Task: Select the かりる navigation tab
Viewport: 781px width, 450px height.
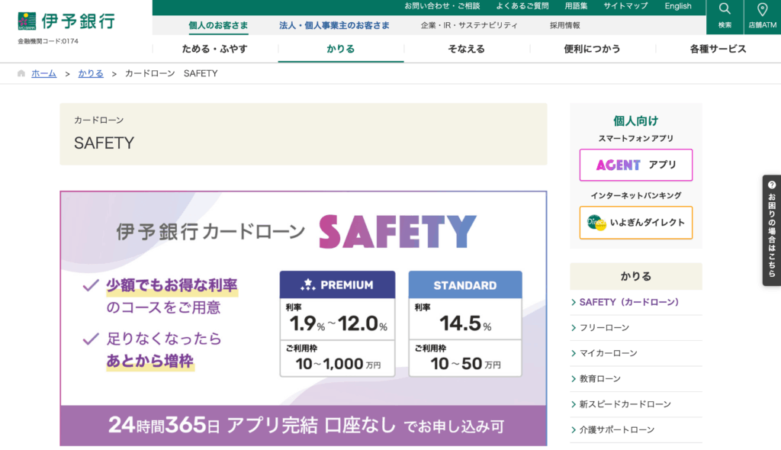Action: pyautogui.click(x=341, y=48)
